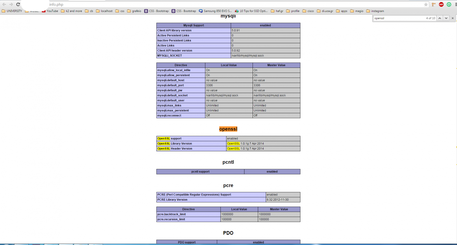Click the 'pcntl support' header cell

200,172
